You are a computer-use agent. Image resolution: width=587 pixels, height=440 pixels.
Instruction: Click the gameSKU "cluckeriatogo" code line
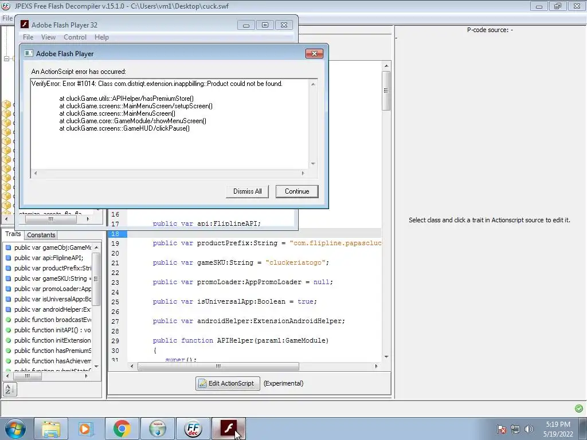pyautogui.click(x=241, y=262)
